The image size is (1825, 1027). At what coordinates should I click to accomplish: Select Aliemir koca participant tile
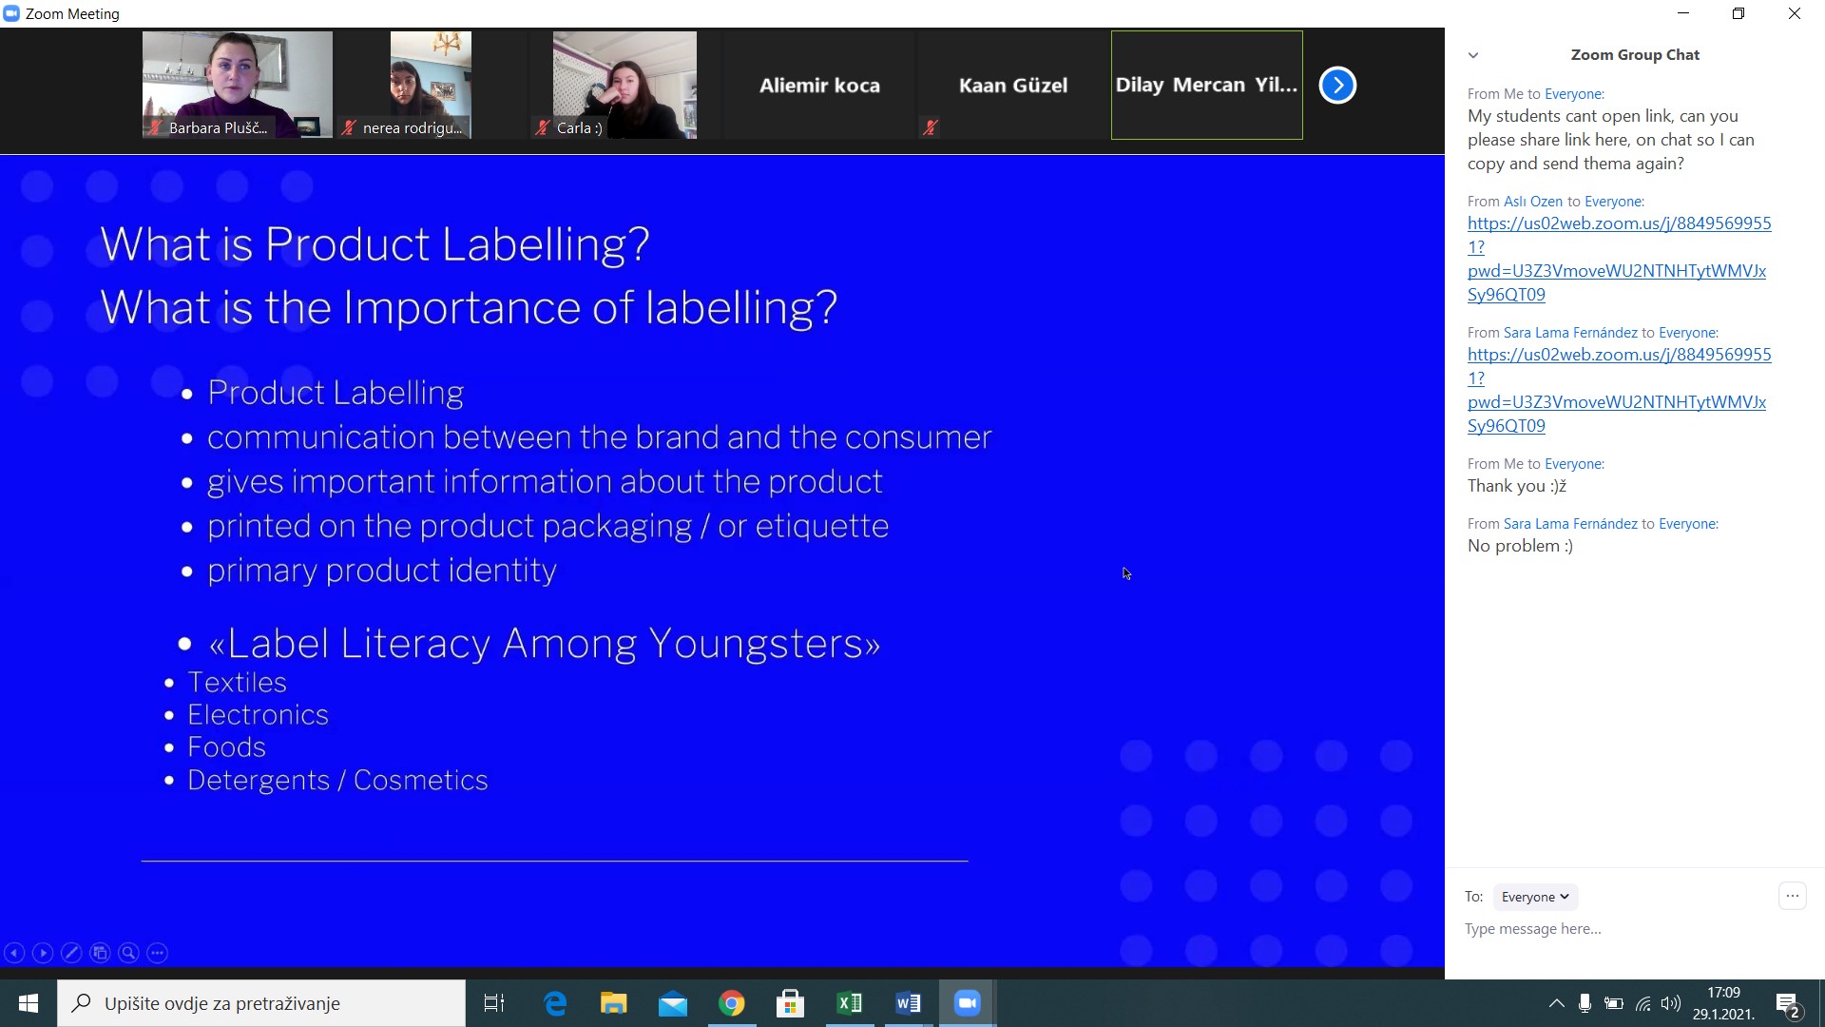click(x=819, y=85)
